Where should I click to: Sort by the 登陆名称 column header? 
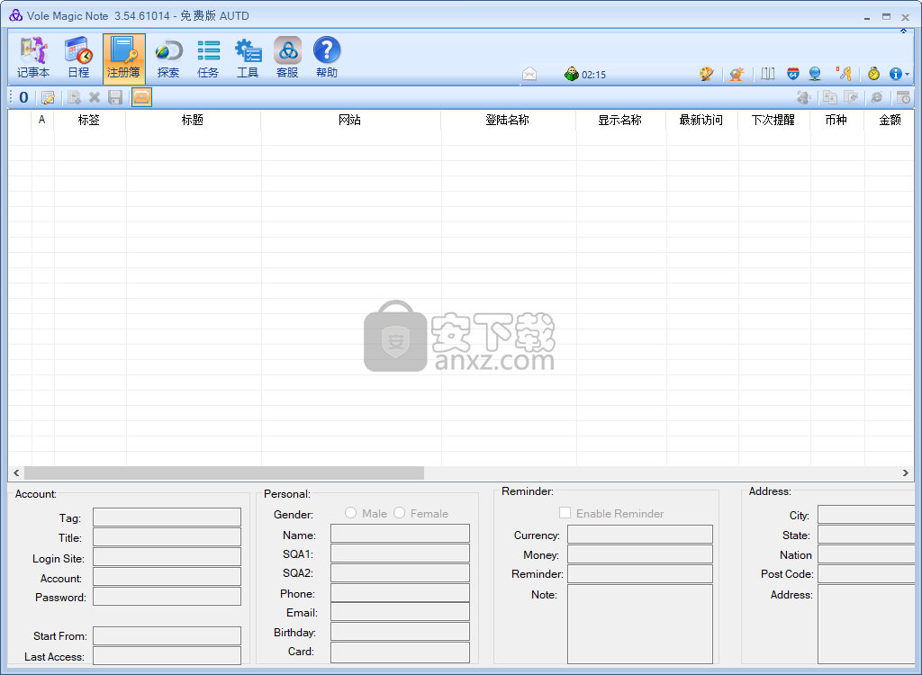click(x=508, y=120)
